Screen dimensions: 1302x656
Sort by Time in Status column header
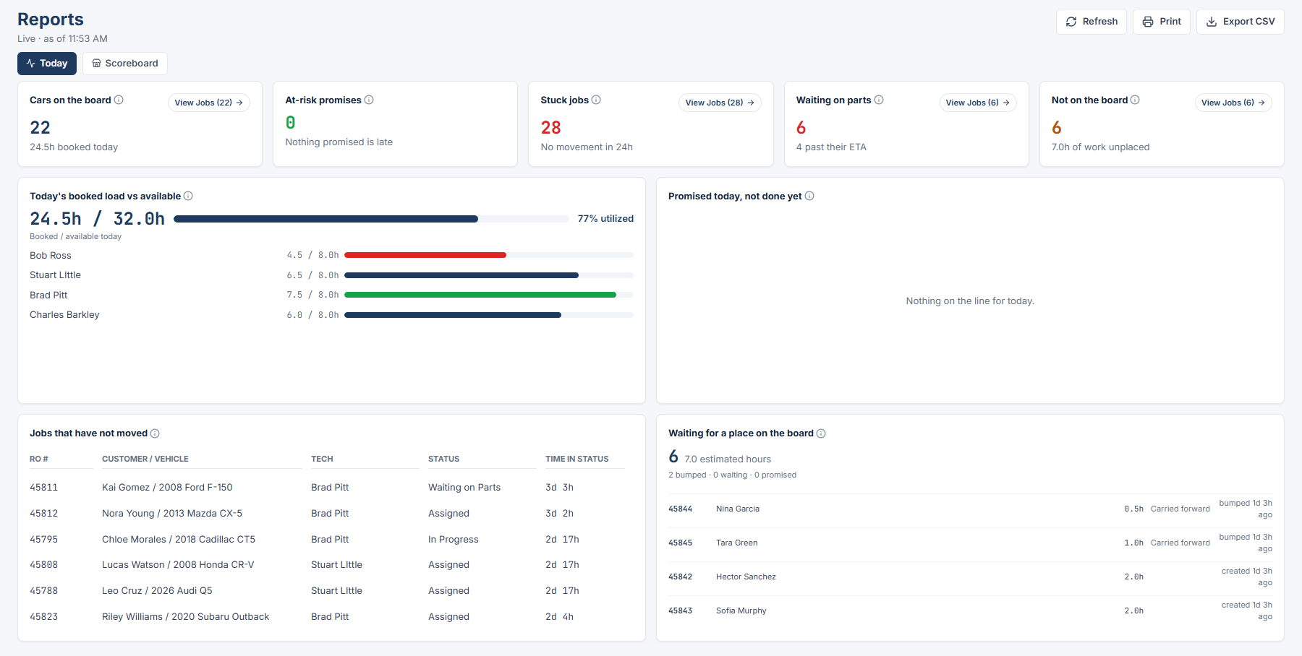pyautogui.click(x=577, y=459)
